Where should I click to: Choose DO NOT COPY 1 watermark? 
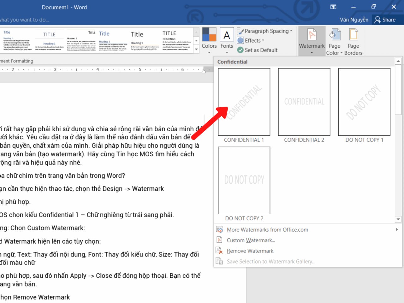pyautogui.click(x=364, y=102)
